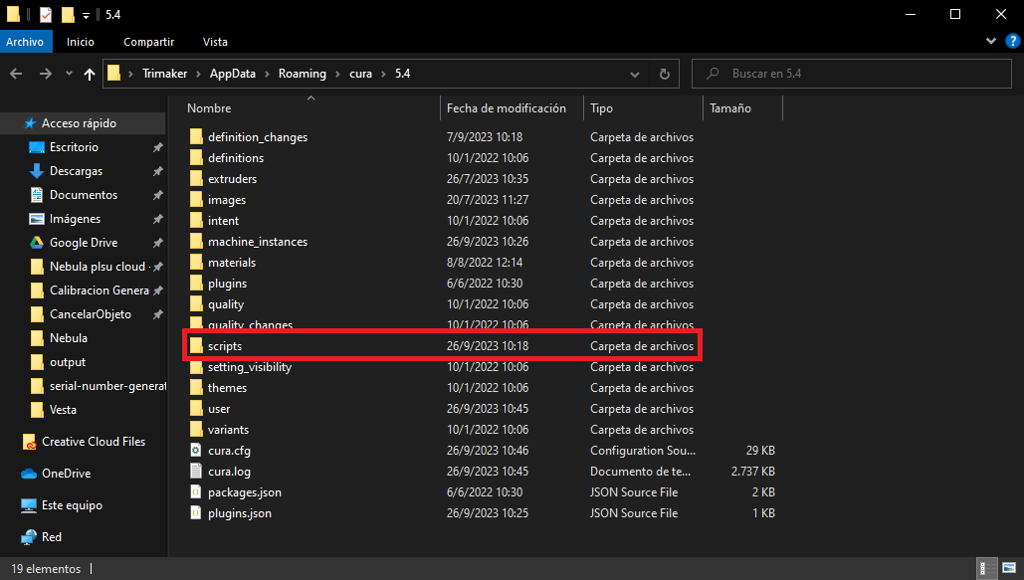1024x580 pixels.
Task: Open the address bar previous locations dropdown
Action: pyautogui.click(x=644, y=74)
